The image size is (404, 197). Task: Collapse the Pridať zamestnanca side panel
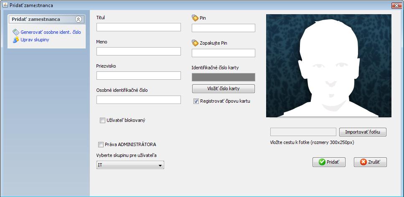[78, 19]
